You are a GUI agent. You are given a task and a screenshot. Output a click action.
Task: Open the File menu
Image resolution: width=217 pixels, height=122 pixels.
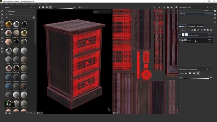2,4
